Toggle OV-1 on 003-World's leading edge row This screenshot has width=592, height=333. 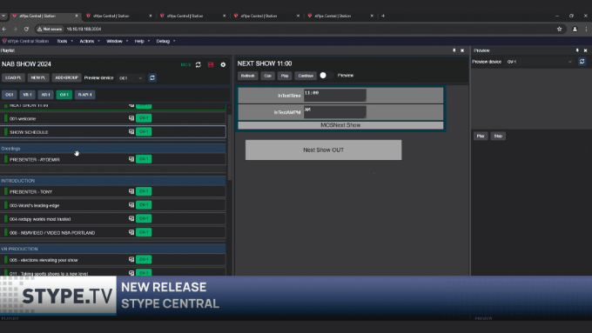(x=144, y=205)
